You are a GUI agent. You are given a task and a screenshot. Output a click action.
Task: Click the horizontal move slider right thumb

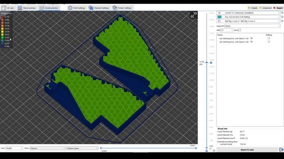pos(196,148)
